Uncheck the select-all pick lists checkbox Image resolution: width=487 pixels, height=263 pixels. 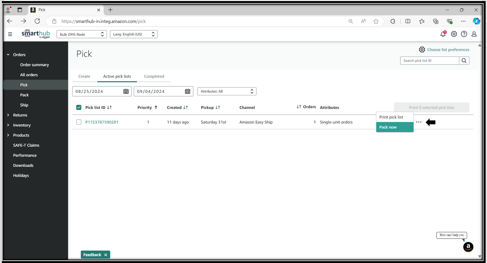point(79,107)
